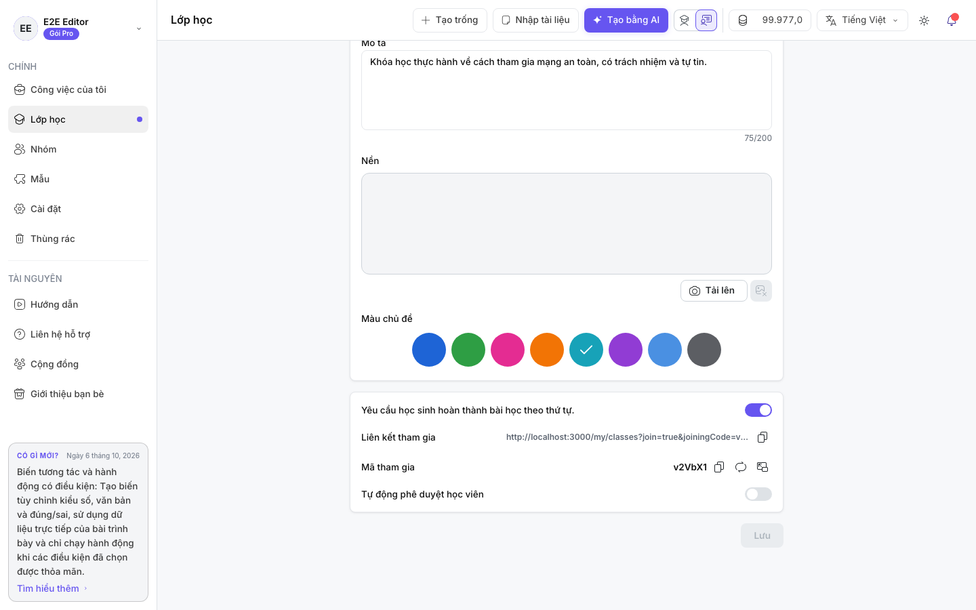Pick the orange theme color
Screen dimensions: 976x610
tap(547, 350)
